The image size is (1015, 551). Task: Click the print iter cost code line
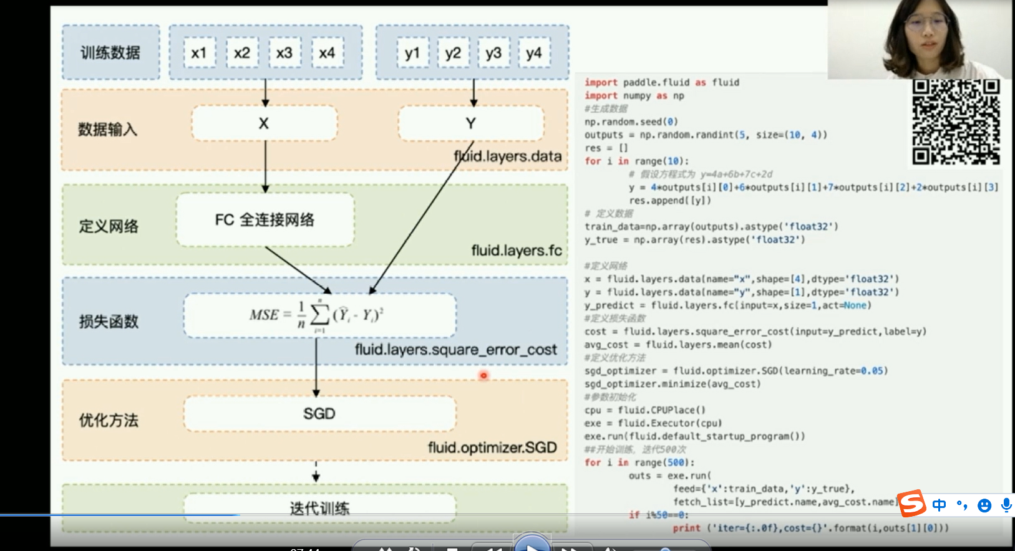point(811,528)
